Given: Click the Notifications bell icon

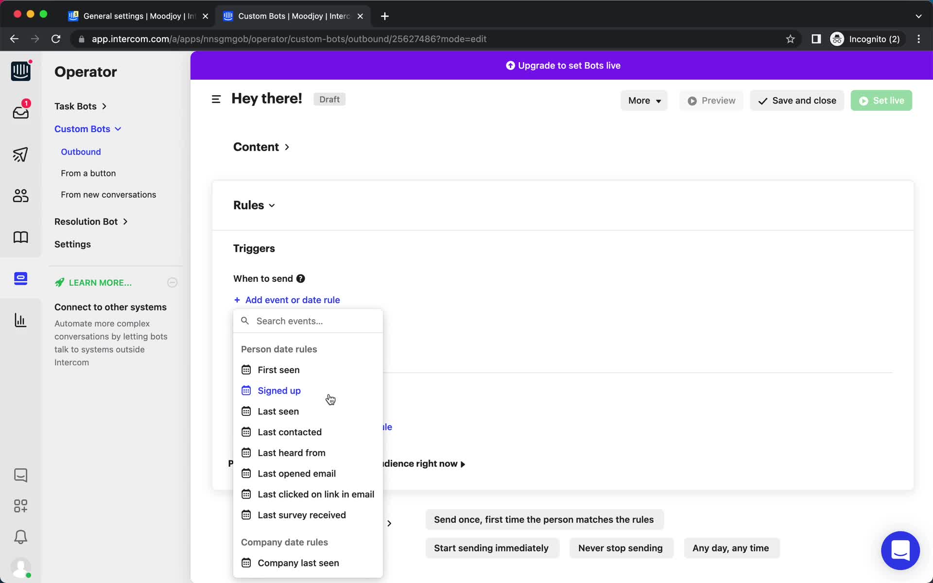Looking at the screenshot, I should (19, 536).
